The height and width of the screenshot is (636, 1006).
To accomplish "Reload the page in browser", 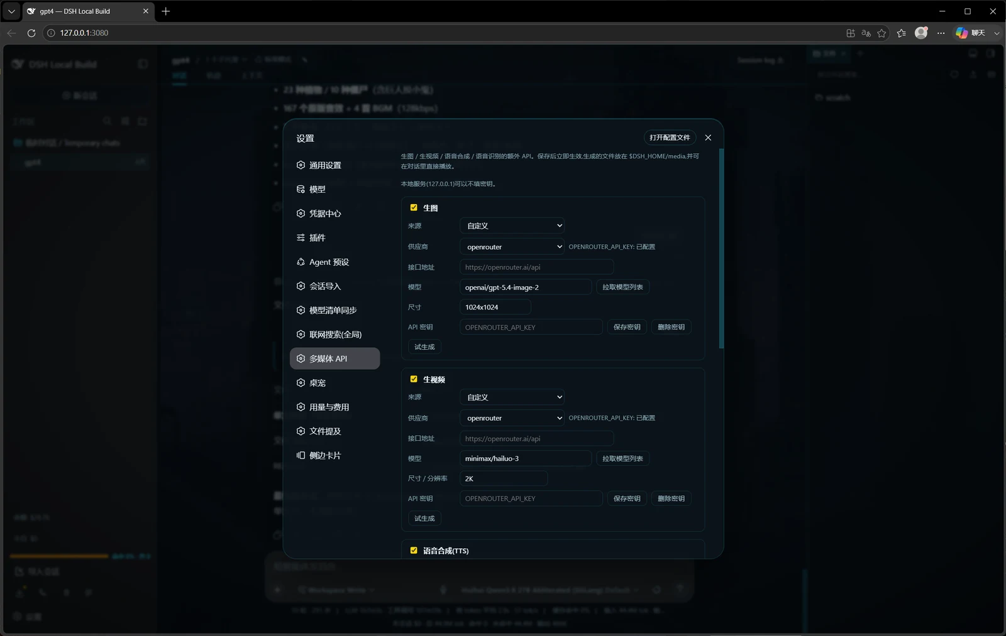I will point(31,33).
